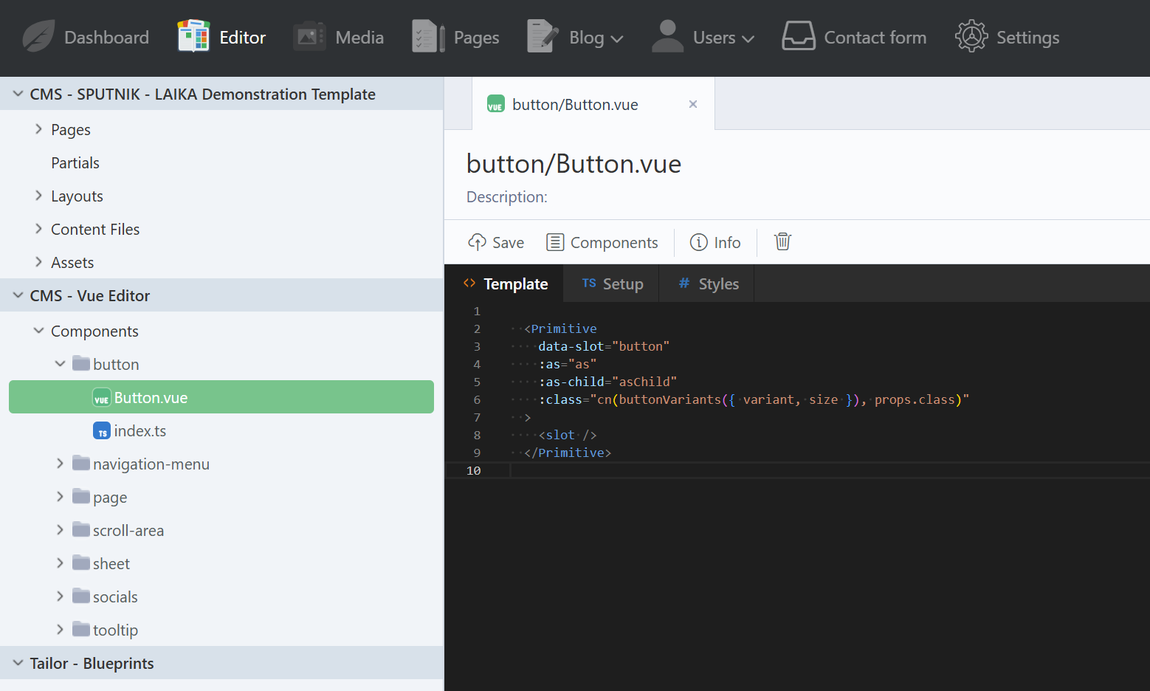Select Partials in the sidebar tree
The image size is (1150, 691).
[x=75, y=163]
